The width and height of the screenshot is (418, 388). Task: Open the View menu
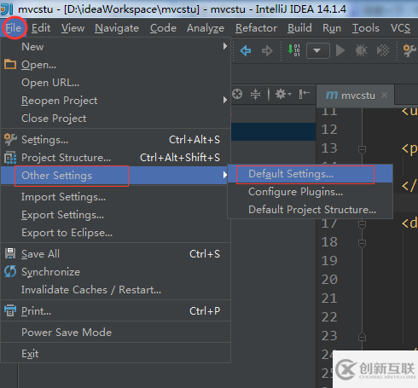(73, 28)
